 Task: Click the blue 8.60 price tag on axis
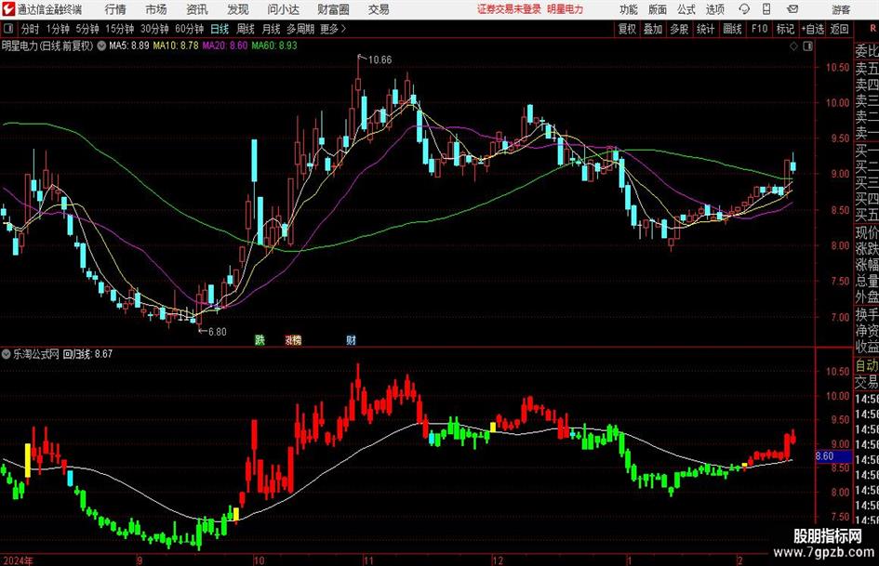point(833,456)
